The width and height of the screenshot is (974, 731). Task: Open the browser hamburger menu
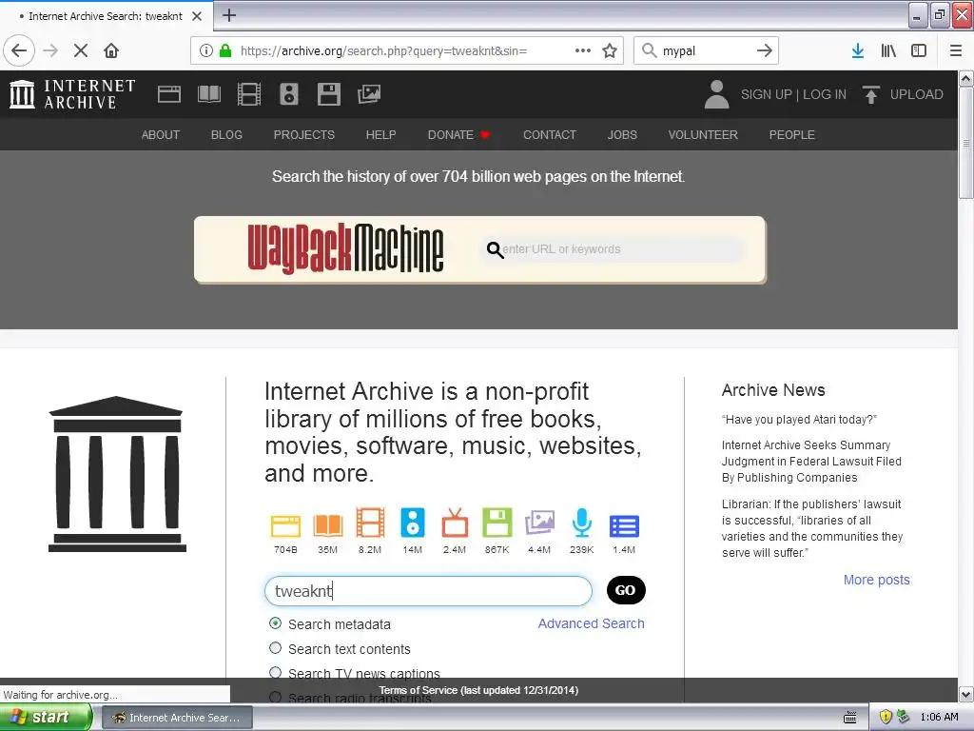956,50
